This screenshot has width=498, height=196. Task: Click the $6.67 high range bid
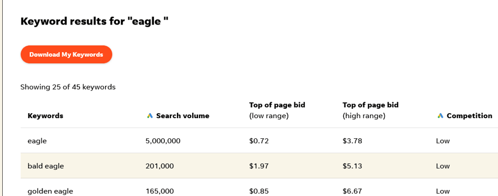[352, 191]
